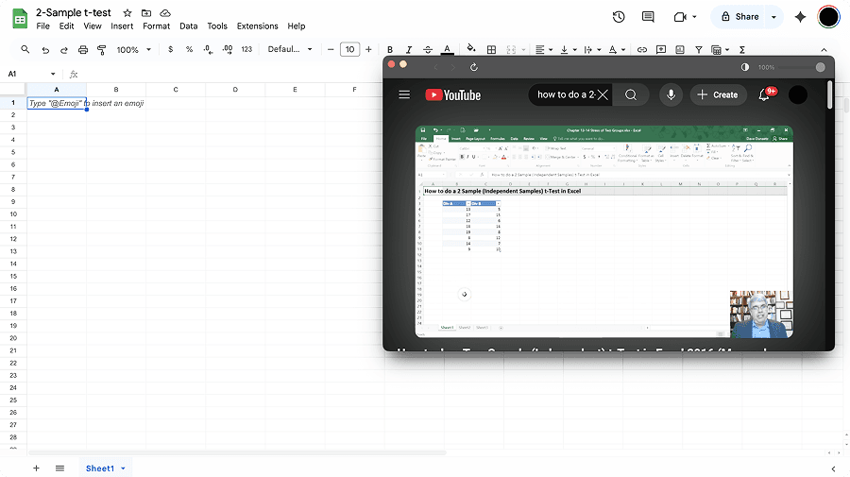Open YouTube hamburger guide menu
The image size is (850, 477).
tap(404, 94)
